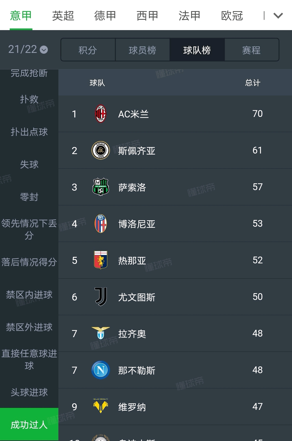Screen dimensions: 292x441
Task: Tap the Sassuolo club crest
Action: pyautogui.click(x=101, y=187)
